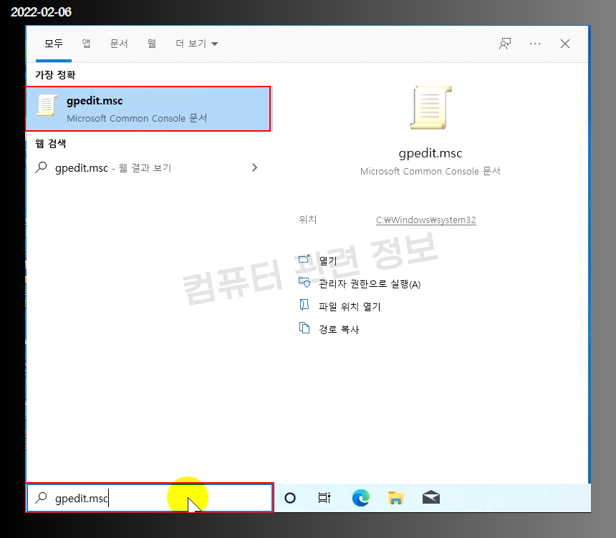616x538 pixels.
Task: Open Task View on the taskbar
Action: tap(324, 498)
